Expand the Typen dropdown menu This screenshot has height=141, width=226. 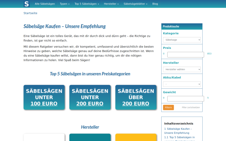[x=64, y=4]
